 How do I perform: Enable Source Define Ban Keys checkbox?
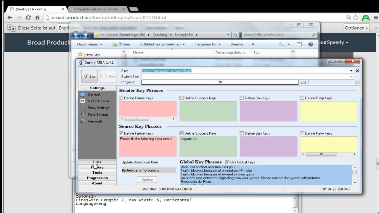(x=242, y=133)
